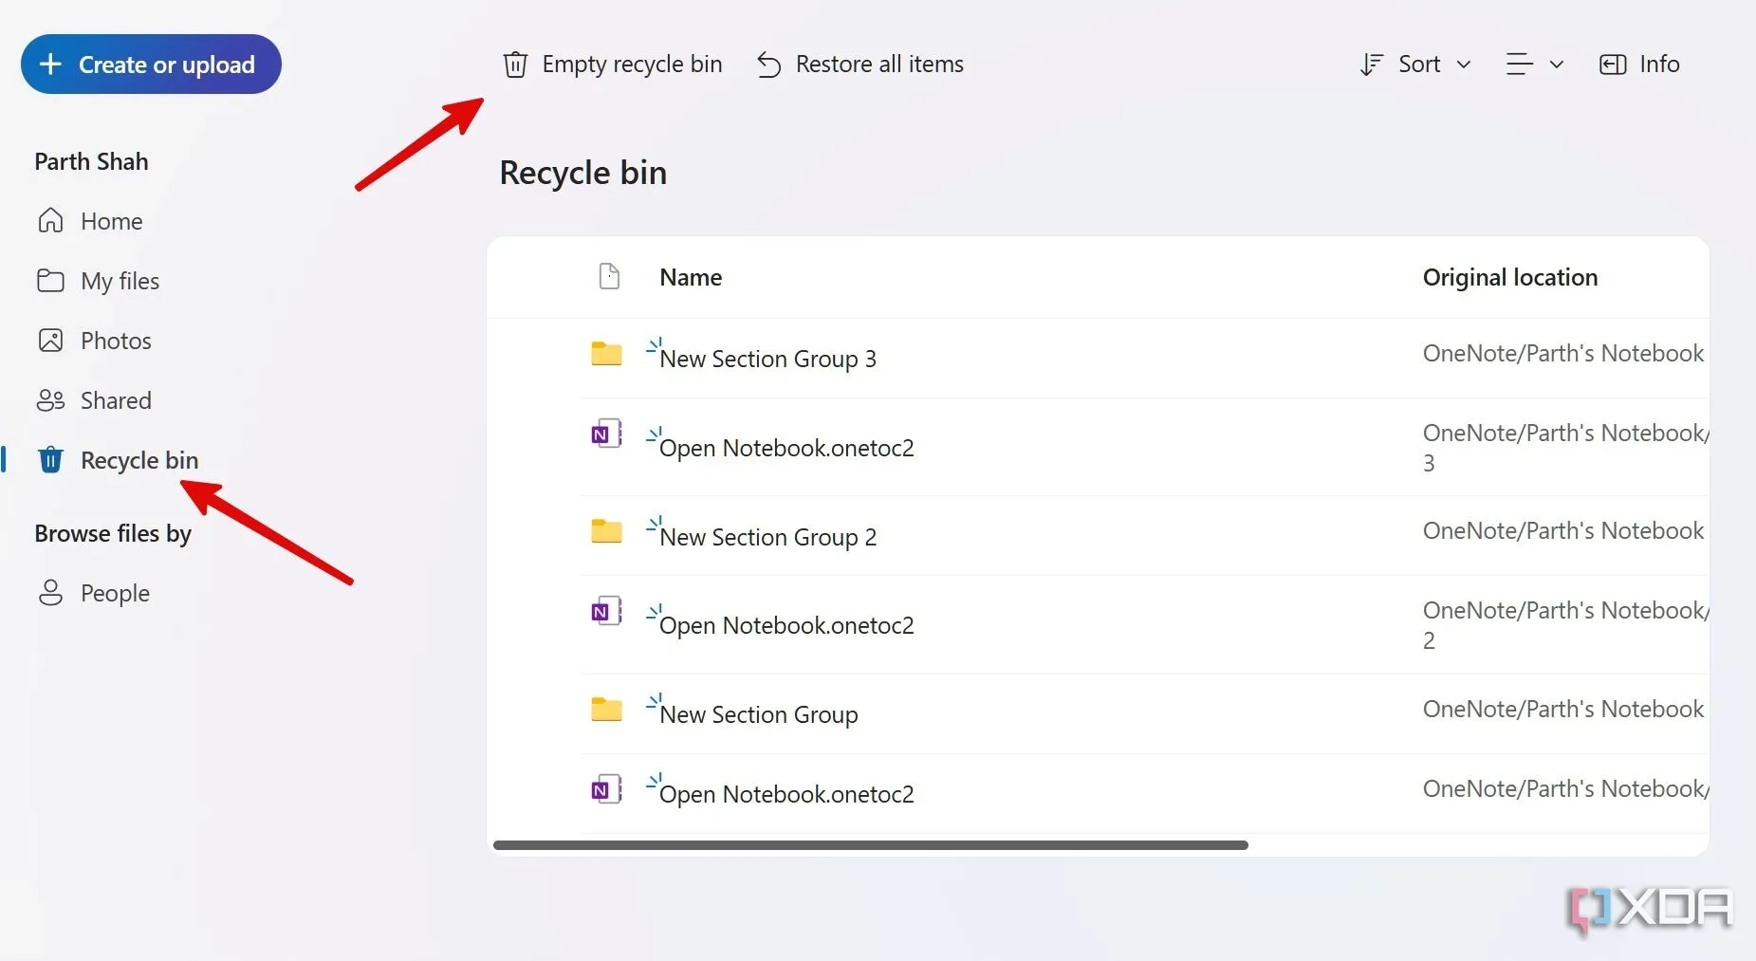Click OneNote icon of last Open Notebook.onetoc2
The height and width of the screenshot is (961, 1756).
[x=606, y=789]
